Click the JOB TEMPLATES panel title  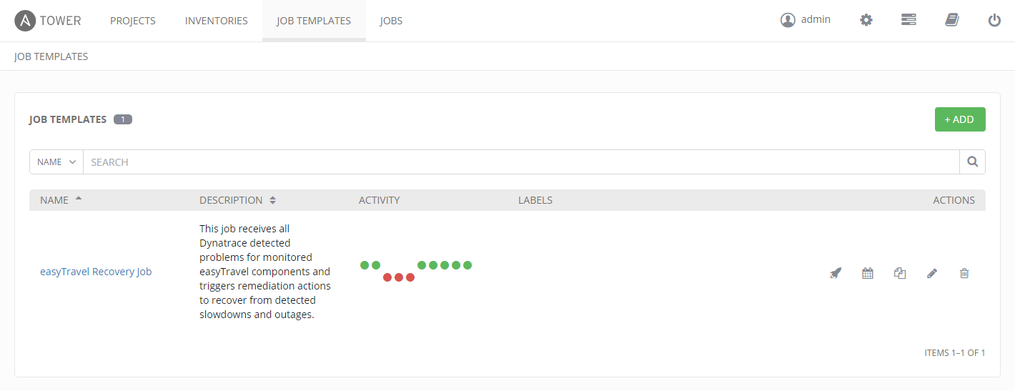point(68,119)
